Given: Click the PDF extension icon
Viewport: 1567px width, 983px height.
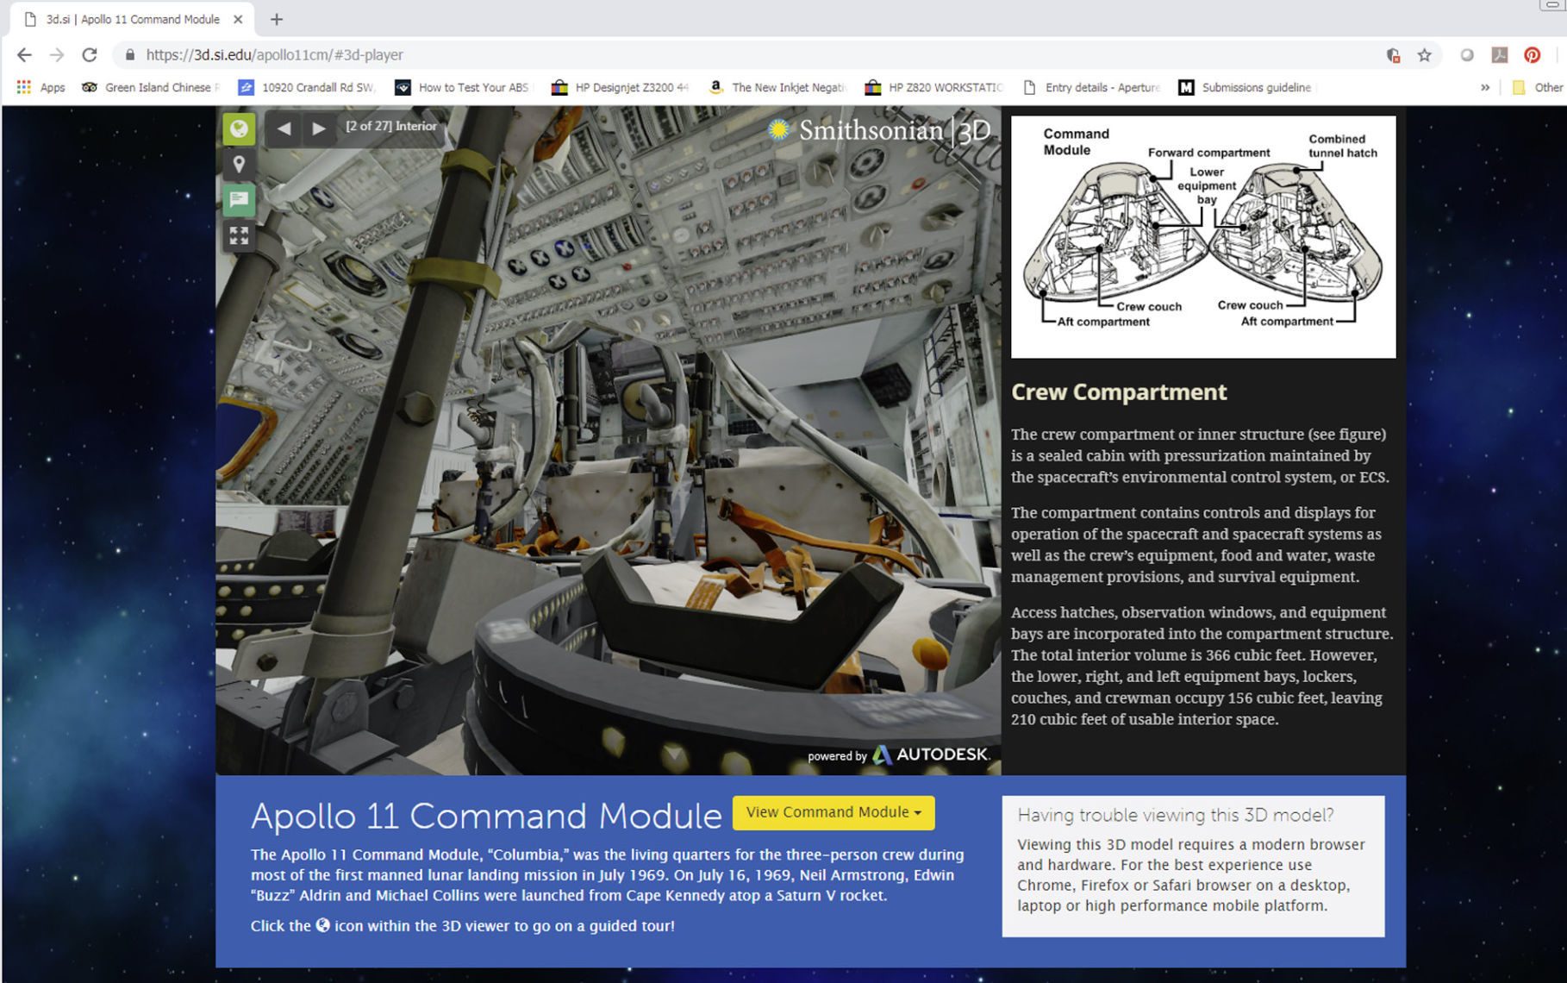Looking at the screenshot, I should pos(1500,55).
